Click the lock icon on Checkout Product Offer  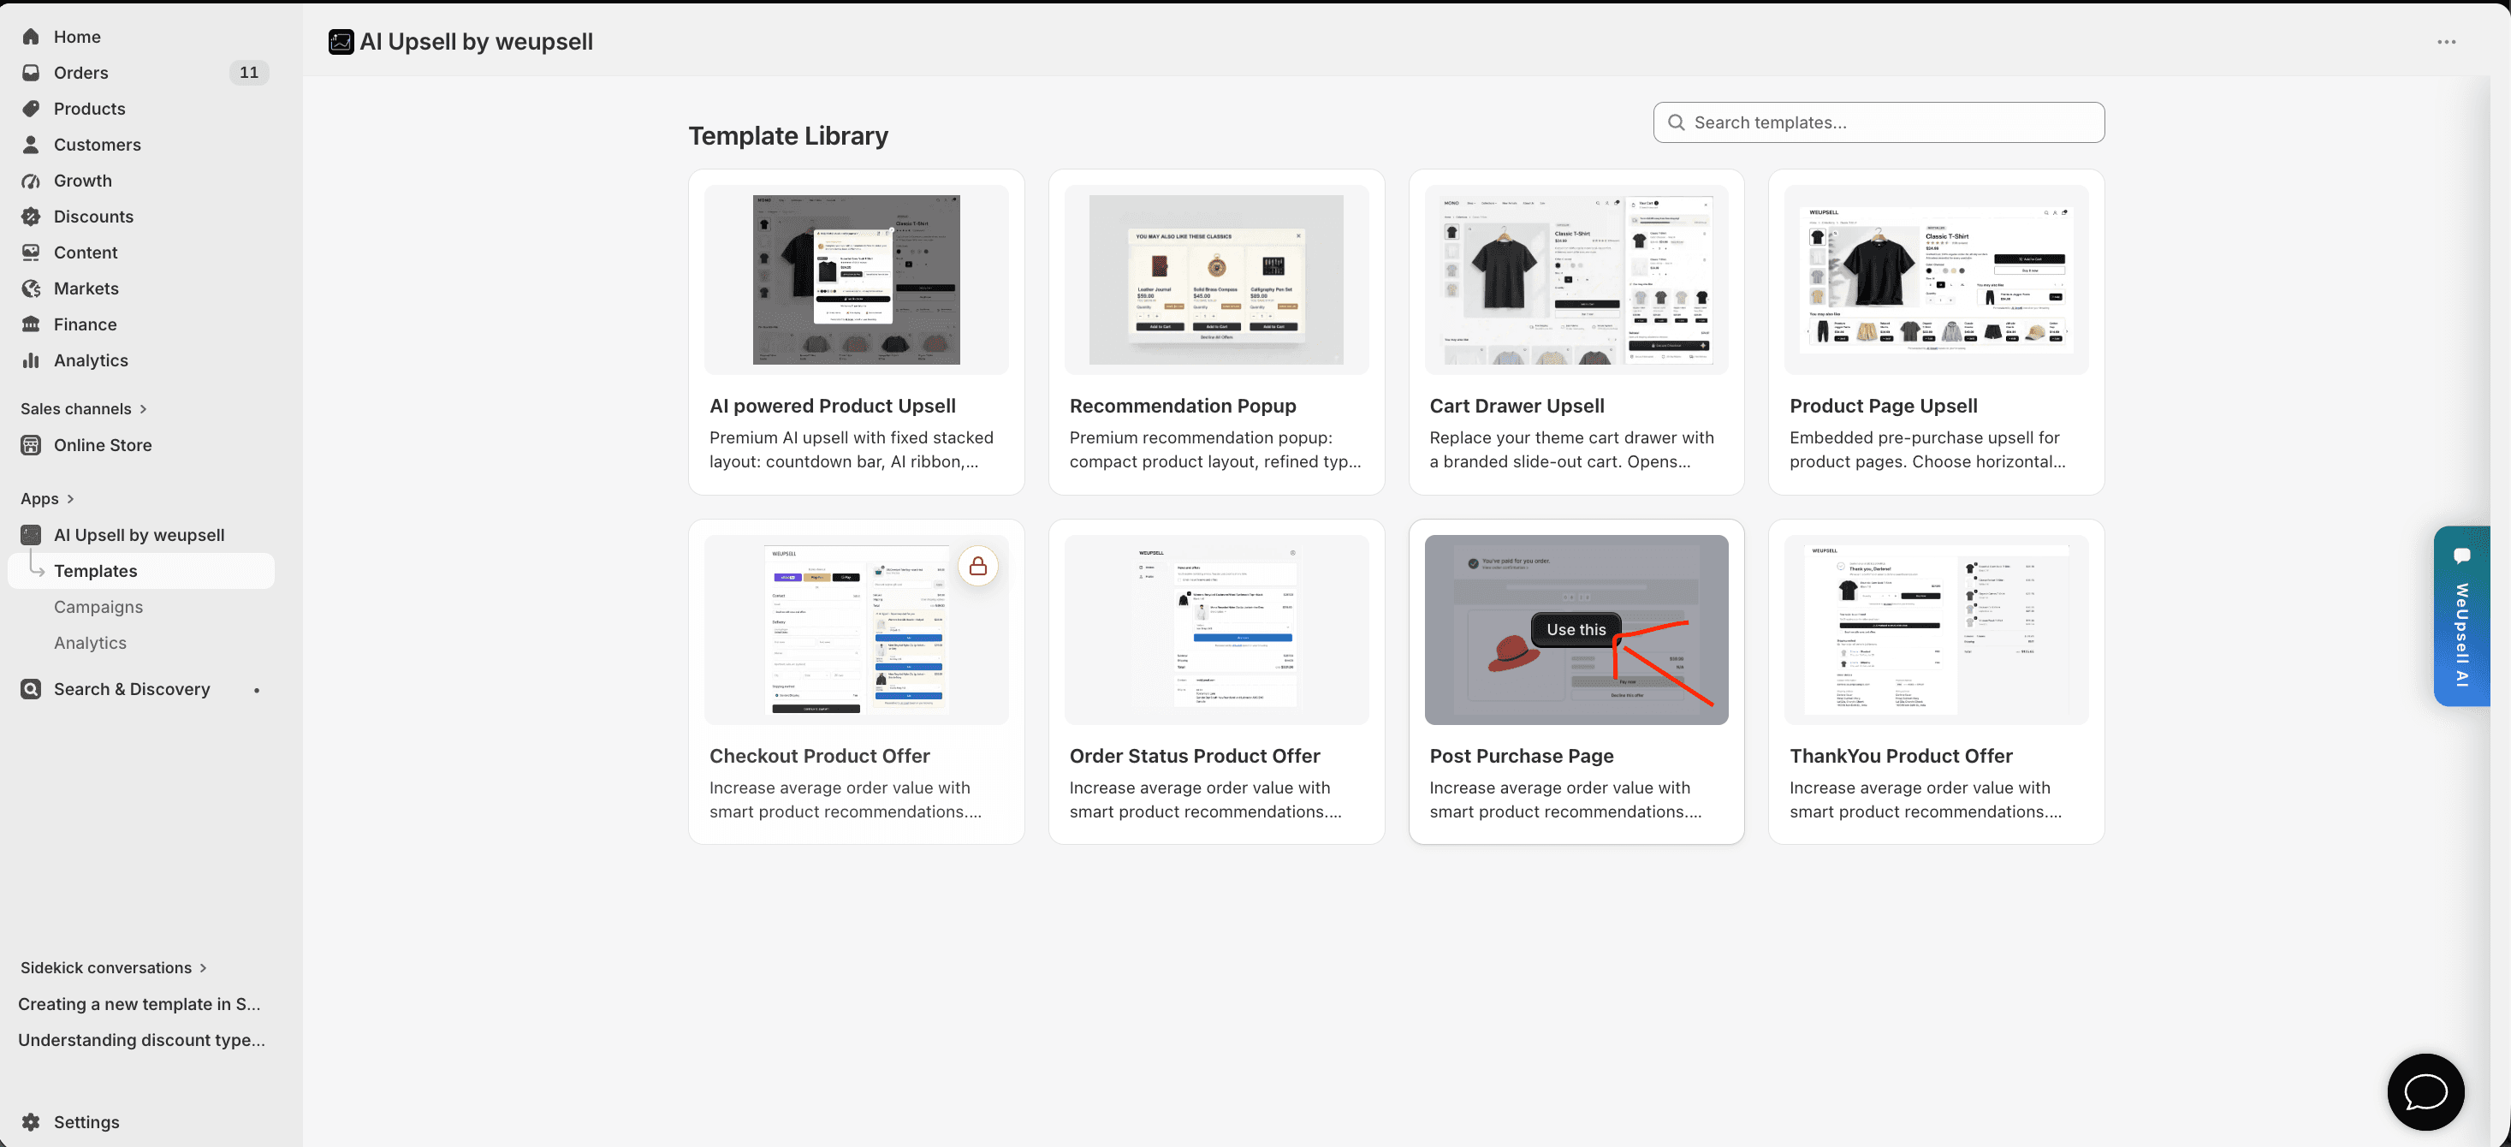977,567
